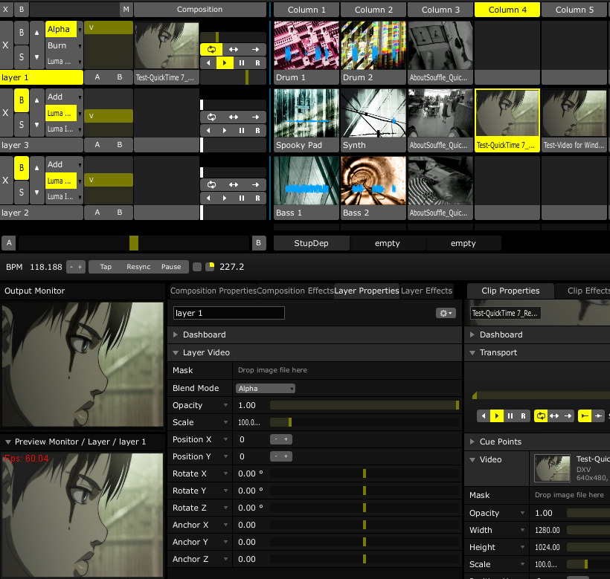Open the gear settings menu in Layer Properties
Viewport: 610px width, 579px height.
click(446, 313)
